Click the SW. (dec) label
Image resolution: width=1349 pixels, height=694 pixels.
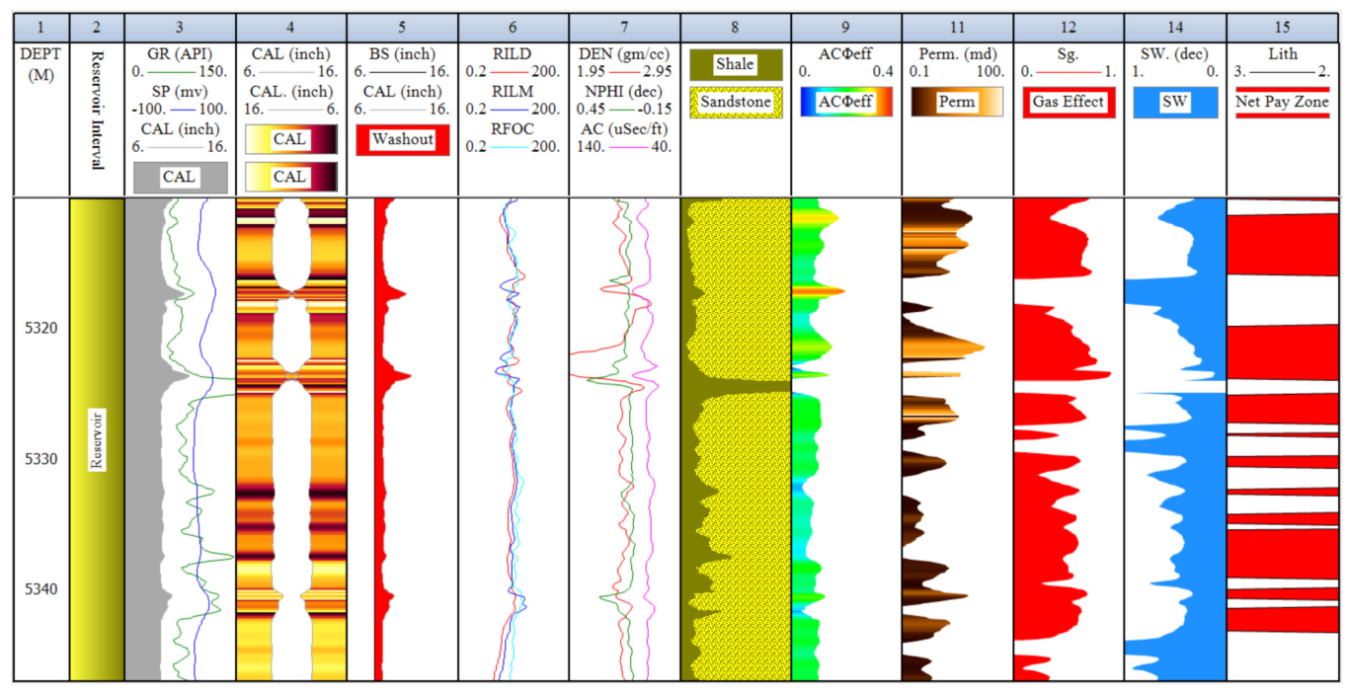point(1175,54)
